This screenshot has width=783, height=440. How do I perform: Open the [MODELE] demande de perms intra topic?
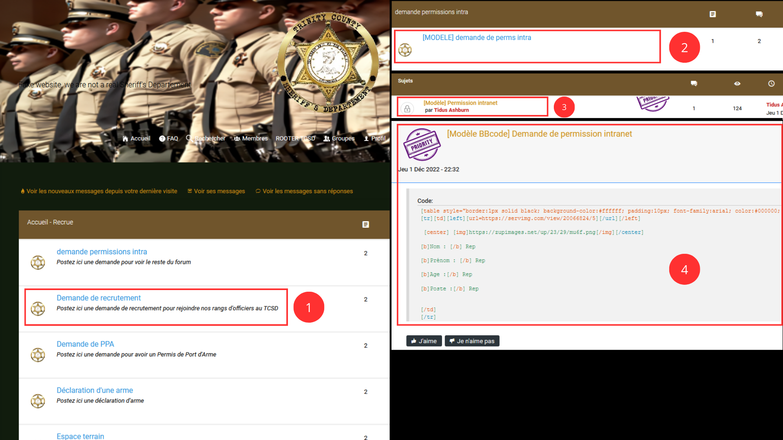[x=476, y=37]
